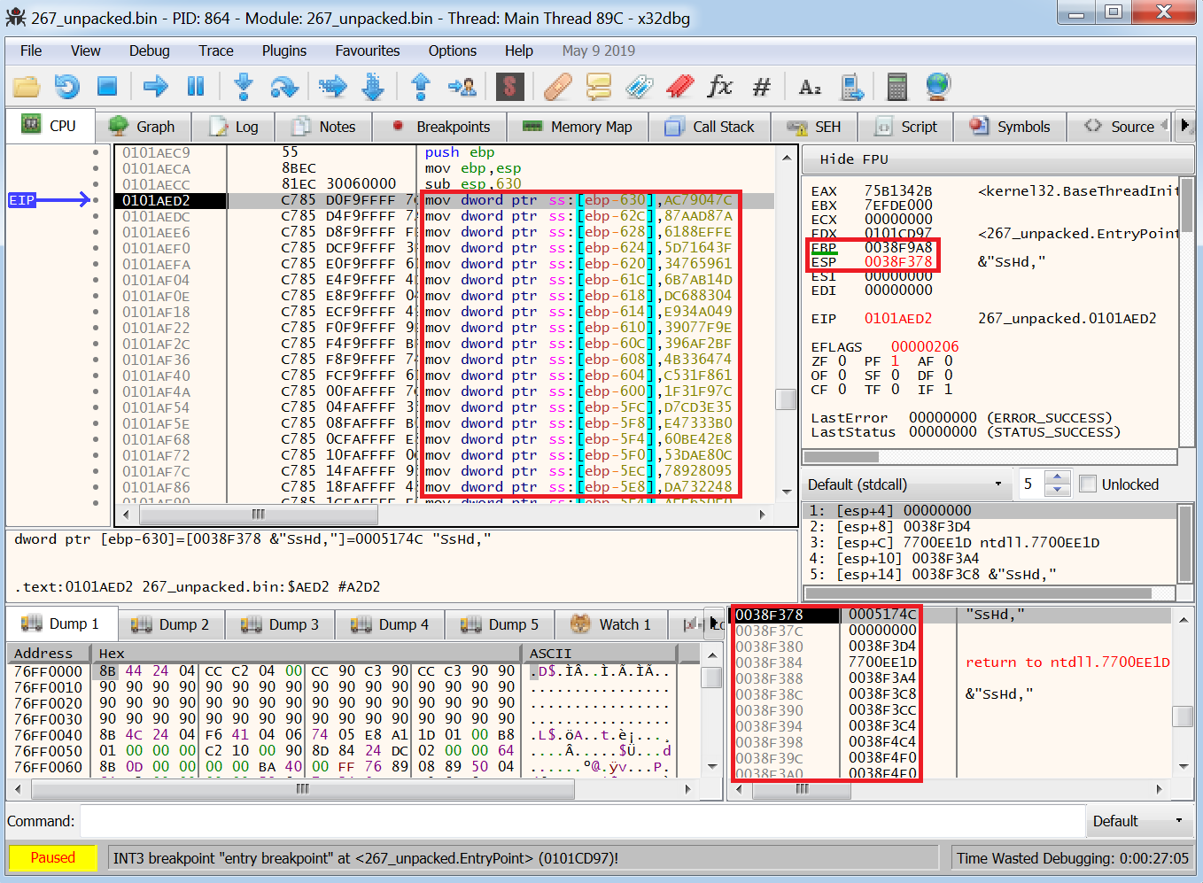Switch to the Symbols tab
The width and height of the screenshot is (1203, 883).
tap(1011, 127)
